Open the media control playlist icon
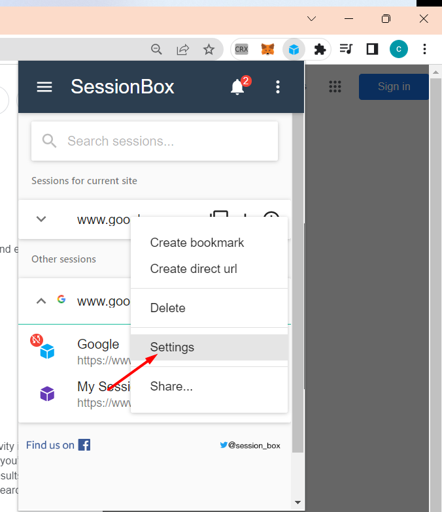 [346, 50]
